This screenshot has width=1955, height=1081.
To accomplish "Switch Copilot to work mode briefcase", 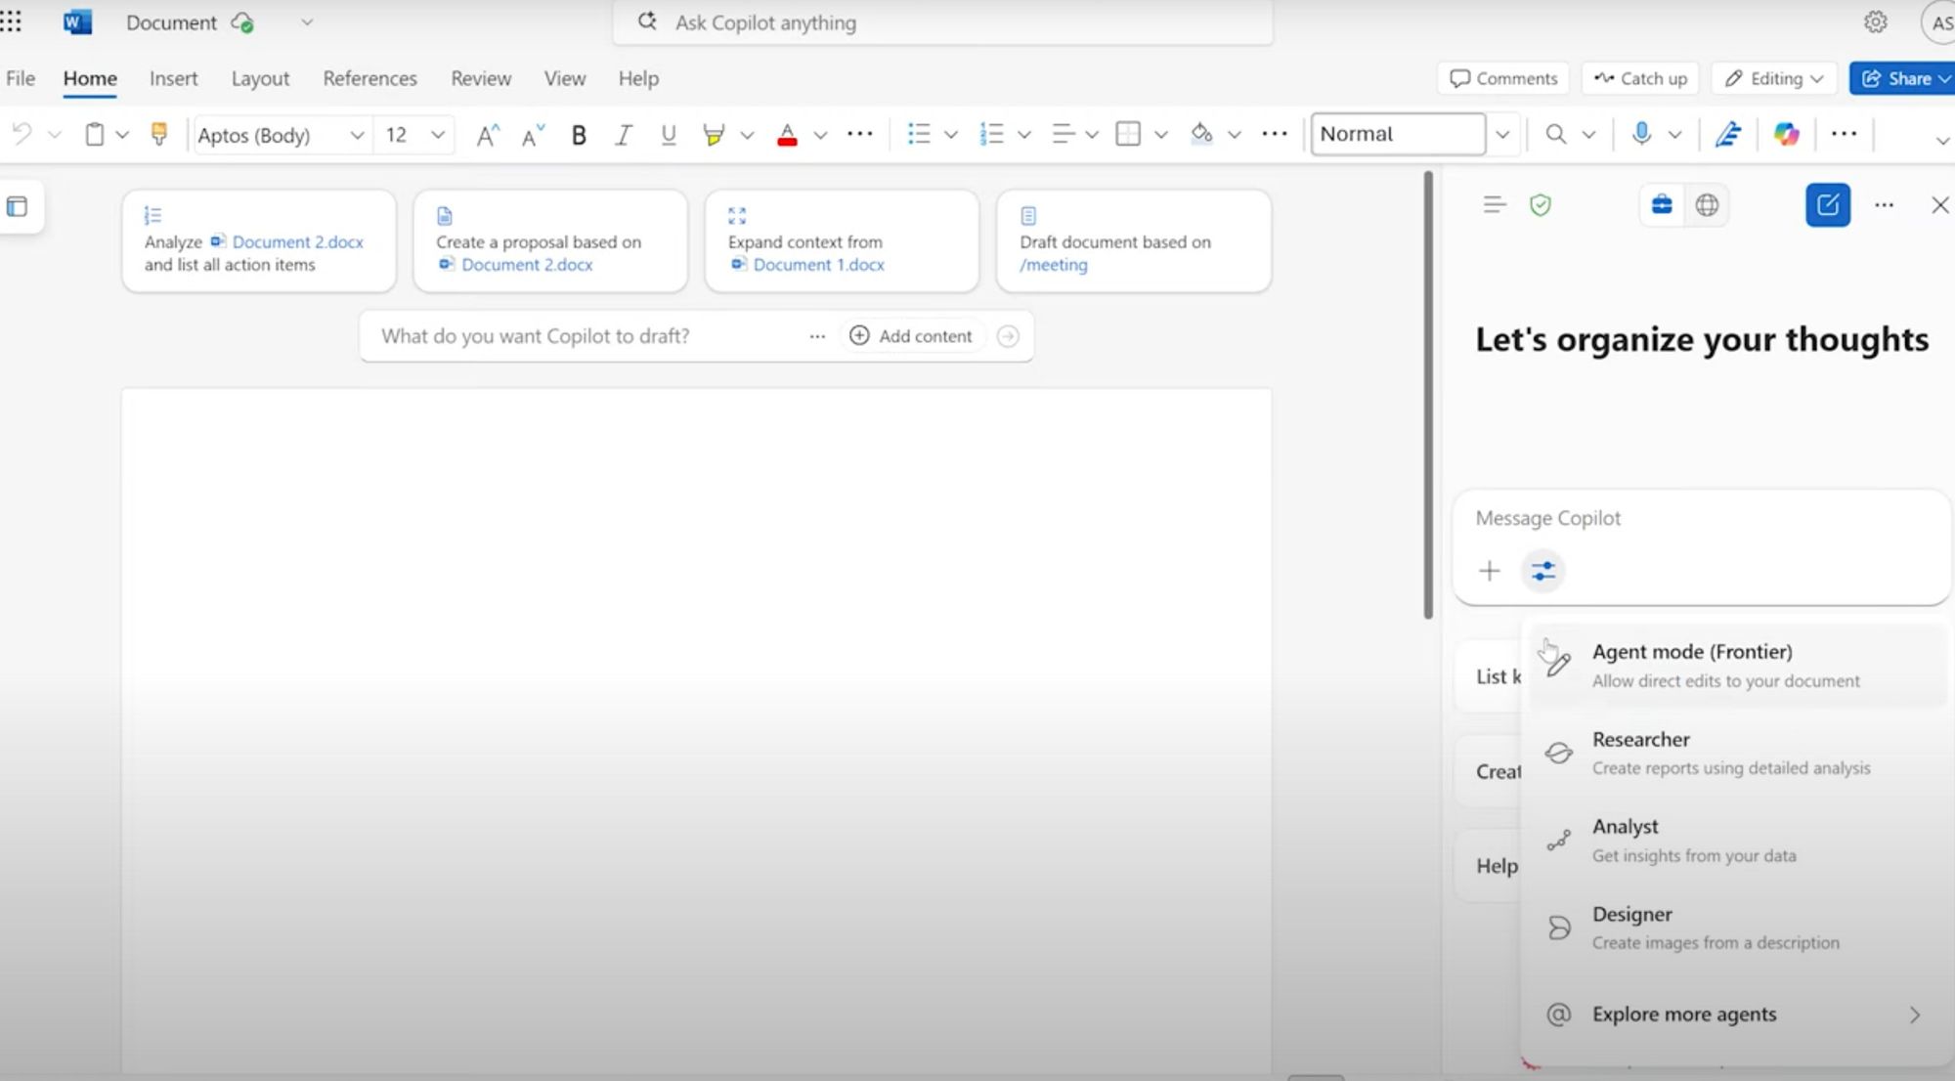I will point(1662,205).
